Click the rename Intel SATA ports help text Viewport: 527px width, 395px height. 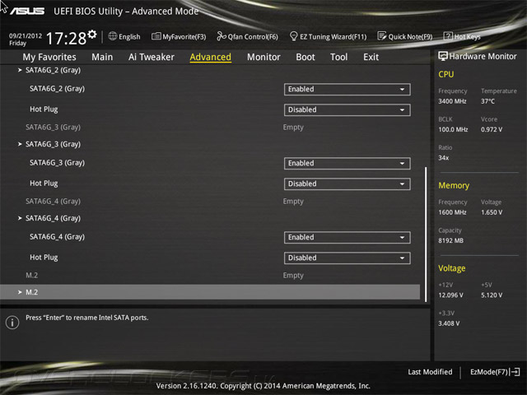coord(87,318)
